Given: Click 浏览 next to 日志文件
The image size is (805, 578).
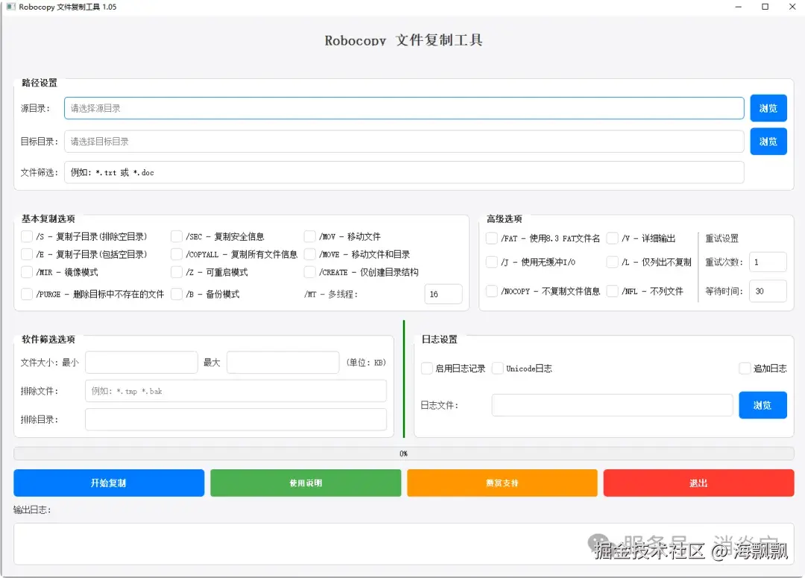Looking at the screenshot, I should pyautogui.click(x=763, y=404).
